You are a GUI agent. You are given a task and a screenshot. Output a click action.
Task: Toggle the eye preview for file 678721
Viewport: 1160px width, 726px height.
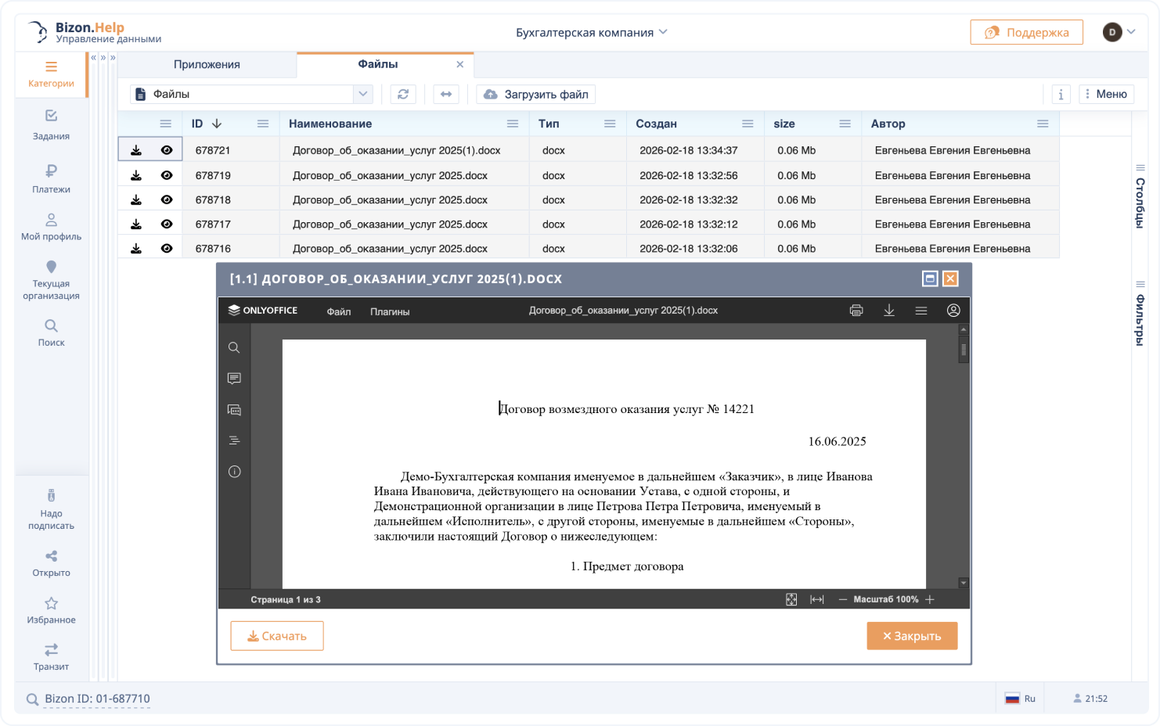tap(167, 150)
